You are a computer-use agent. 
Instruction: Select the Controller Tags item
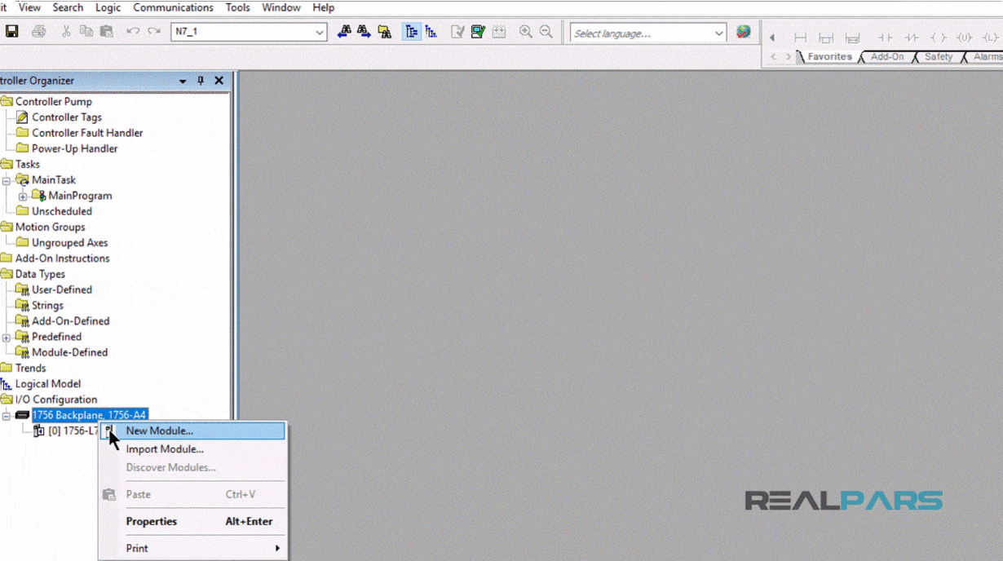tap(66, 117)
